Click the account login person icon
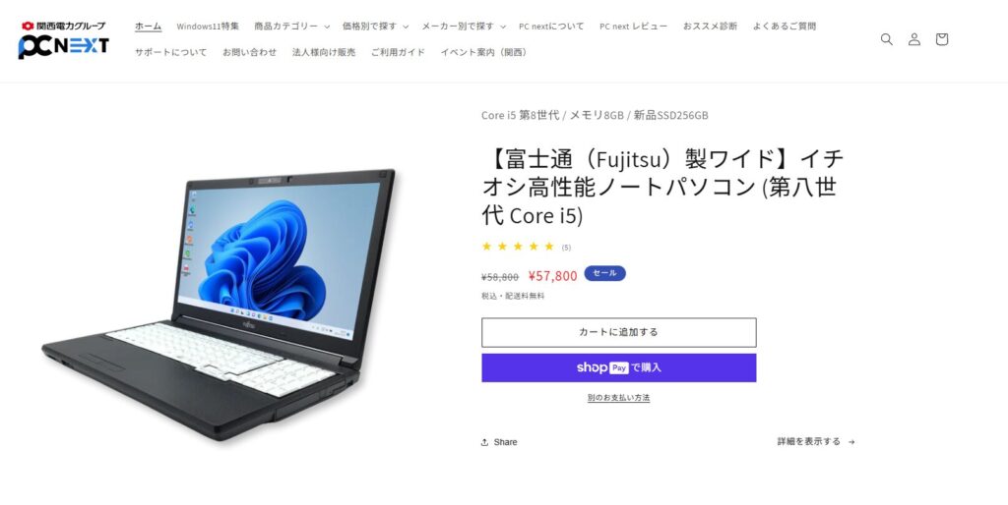 coord(914,39)
